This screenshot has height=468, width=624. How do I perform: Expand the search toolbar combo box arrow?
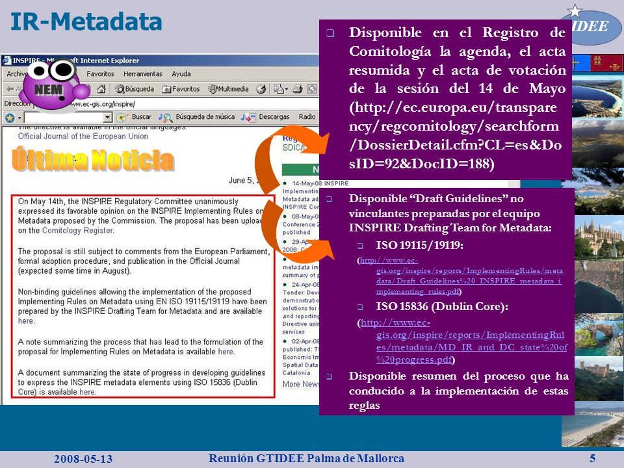[107, 118]
